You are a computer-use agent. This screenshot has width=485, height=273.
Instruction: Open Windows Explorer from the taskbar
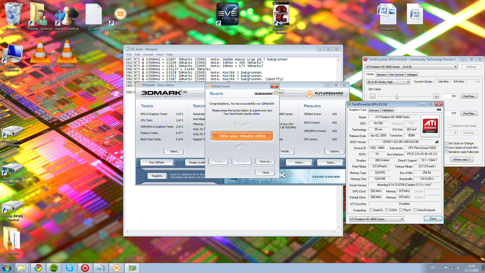[21, 268]
